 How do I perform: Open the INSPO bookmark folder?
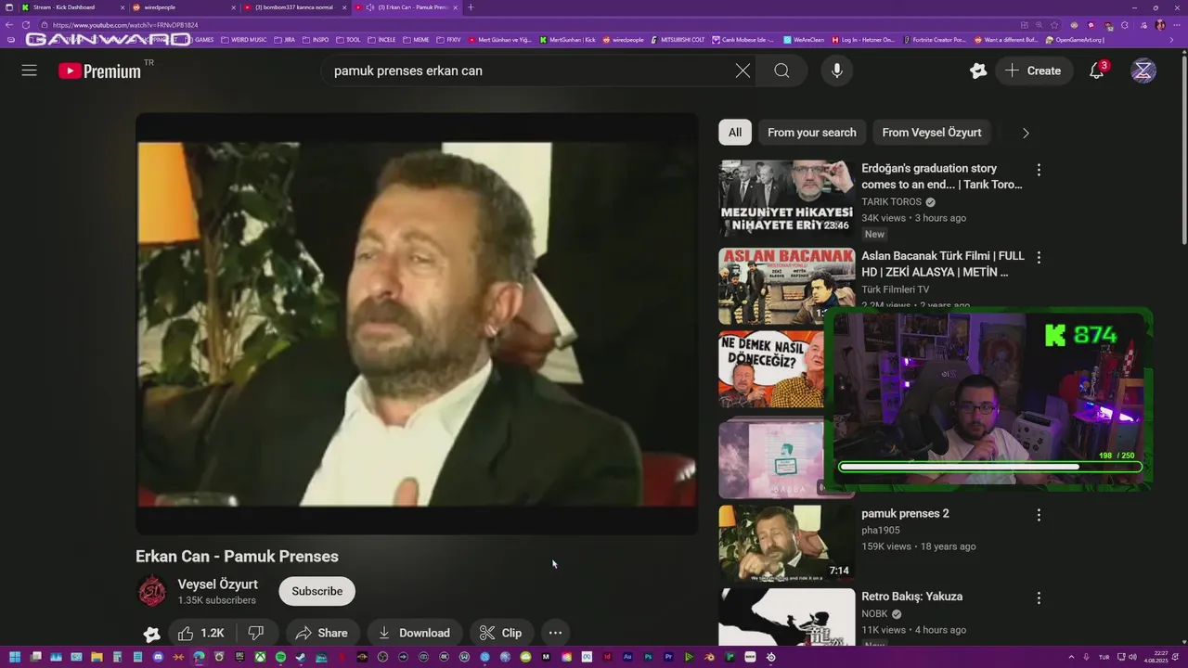coord(315,40)
